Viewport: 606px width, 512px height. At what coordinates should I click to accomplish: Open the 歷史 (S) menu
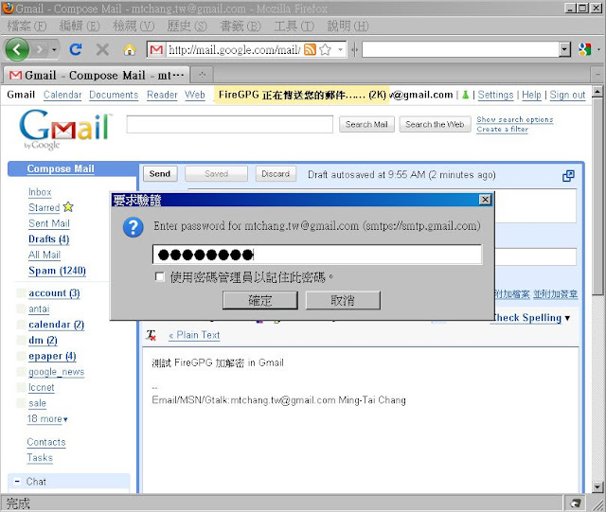click(x=187, y=26)
